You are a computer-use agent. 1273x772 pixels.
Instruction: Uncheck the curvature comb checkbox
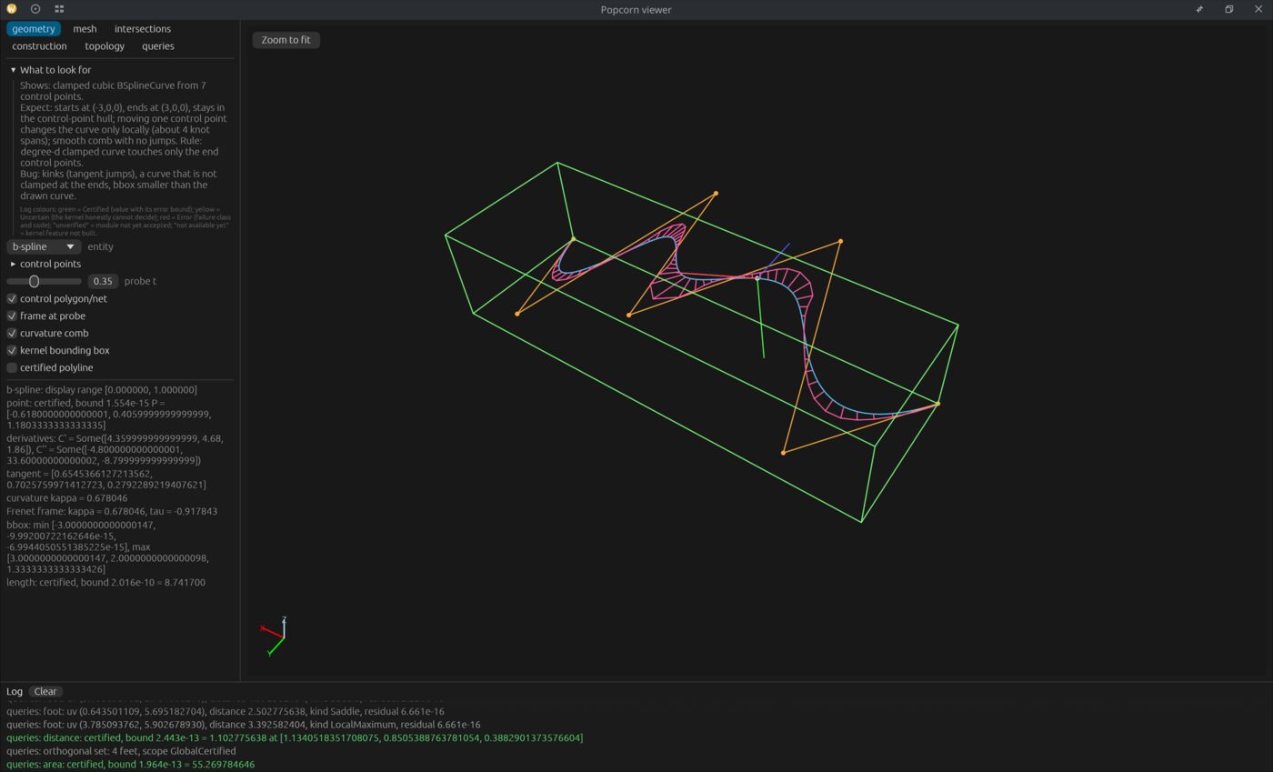click(x=12, y=333)
